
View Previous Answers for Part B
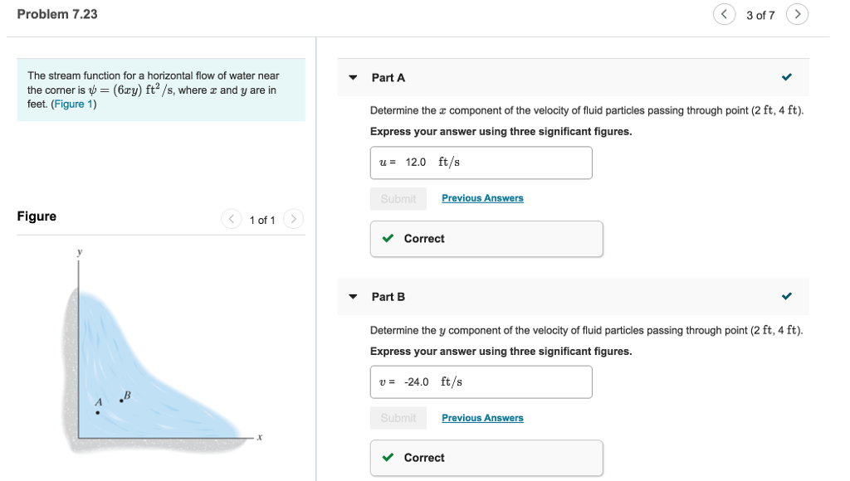[x=482, y=418]
